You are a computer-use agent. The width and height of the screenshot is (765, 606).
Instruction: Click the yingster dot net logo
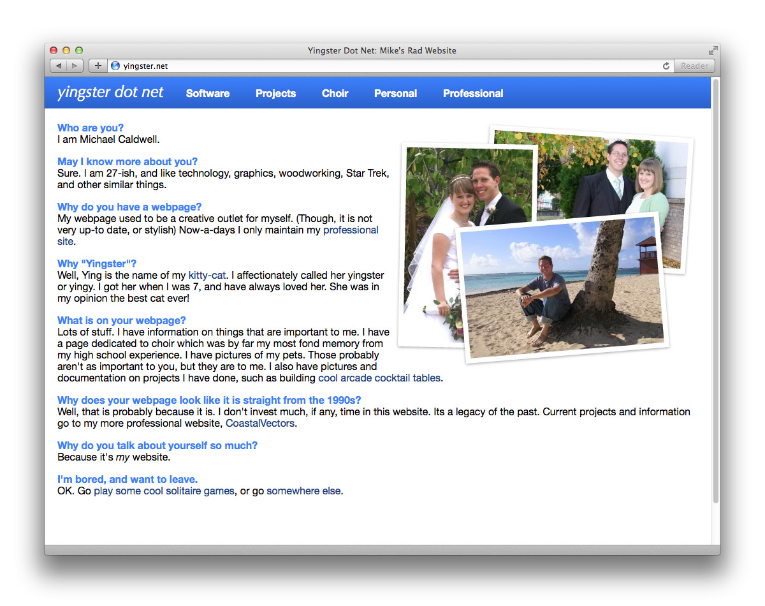110,92
